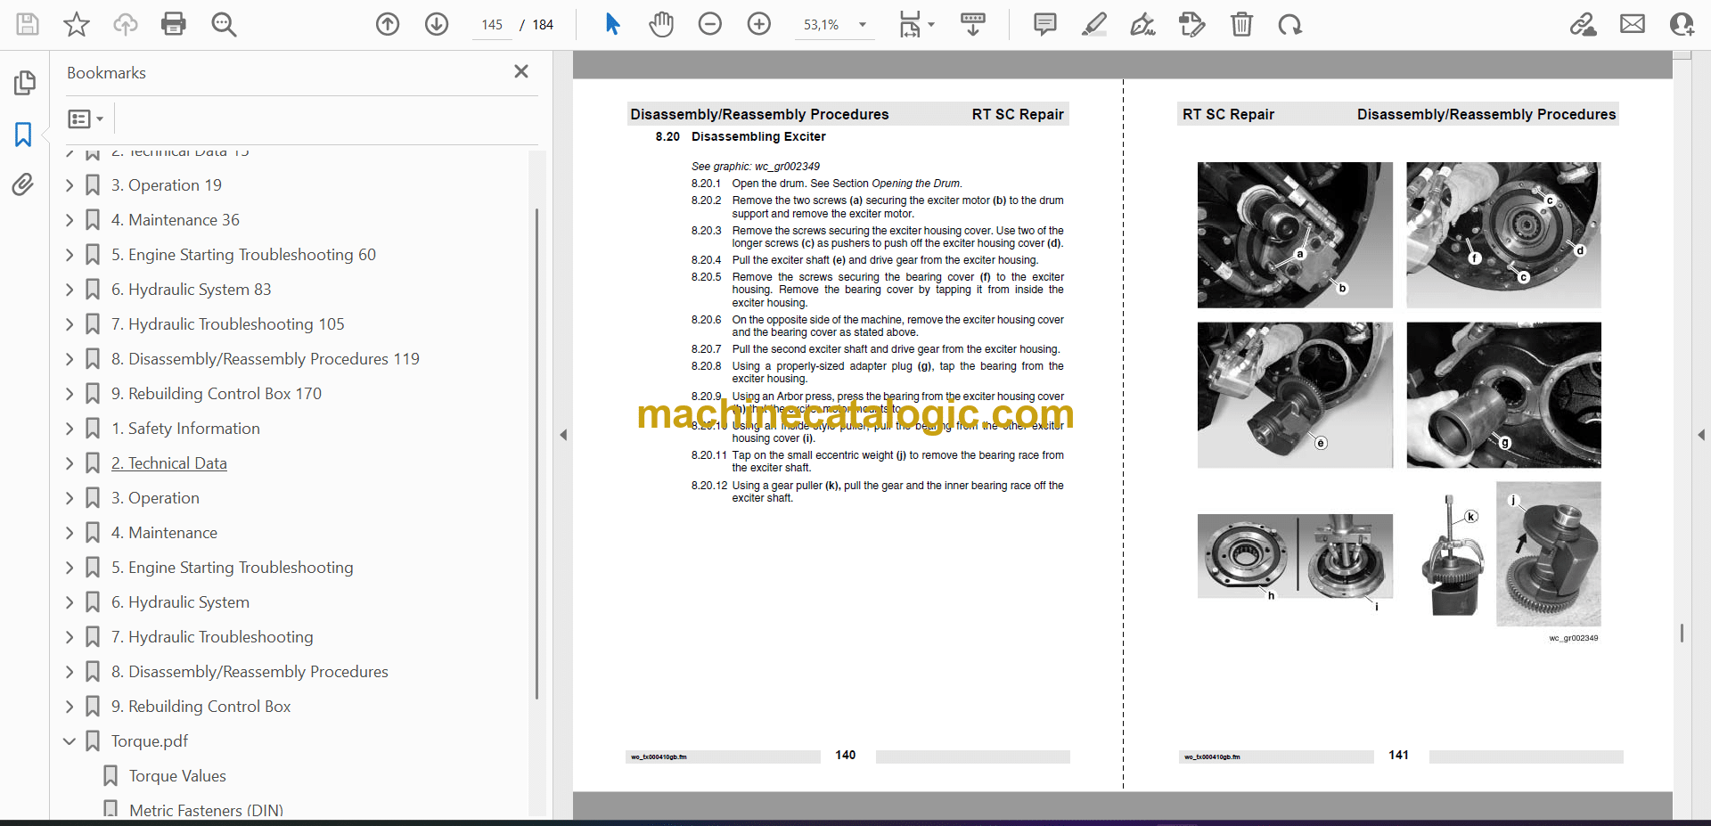Zoom in with the plus button
The width and height of the screenshot is (1711, 826).
pos(759,24)
